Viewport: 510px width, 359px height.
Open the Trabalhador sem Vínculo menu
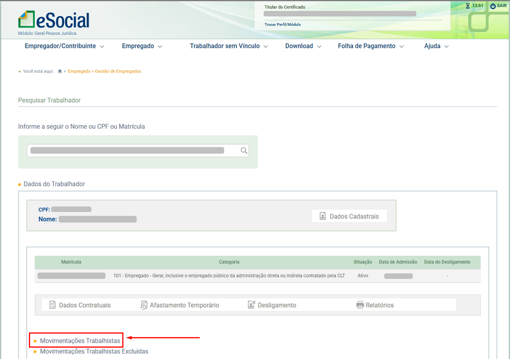point(229,46)
